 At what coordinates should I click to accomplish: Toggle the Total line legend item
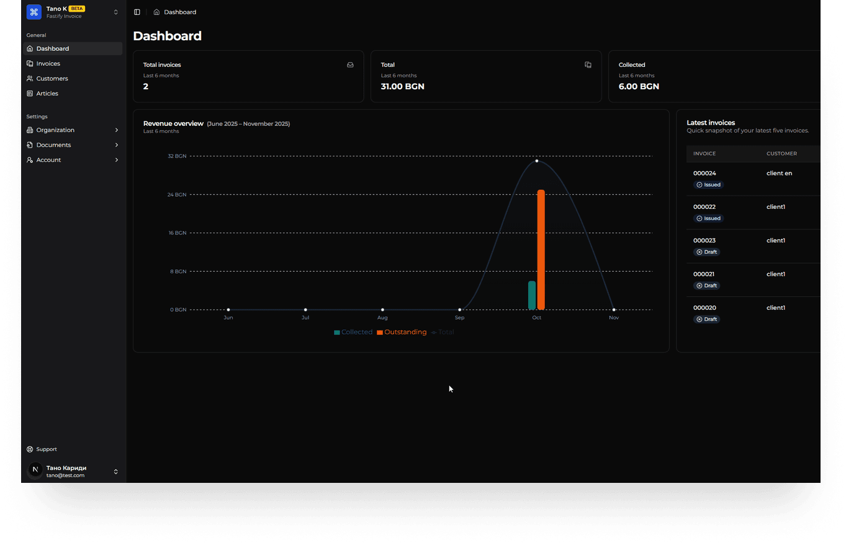pos(443,332)
